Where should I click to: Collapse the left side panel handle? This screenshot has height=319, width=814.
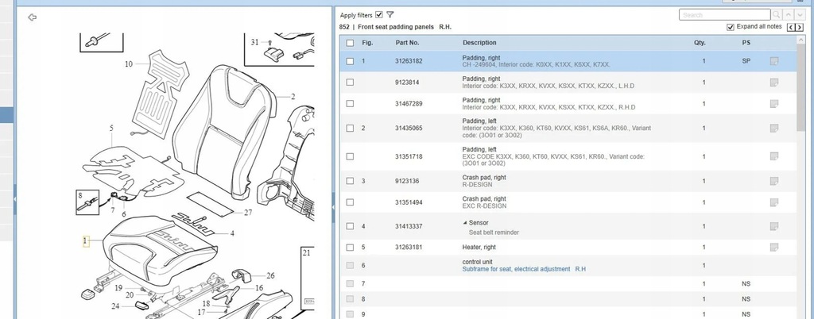[x=15, y=199]
